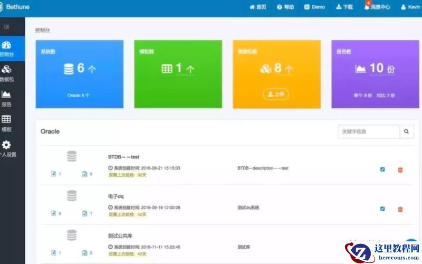Click the Bethune logo text
This screenshot has width=422, height=264.
click(18, 7)
